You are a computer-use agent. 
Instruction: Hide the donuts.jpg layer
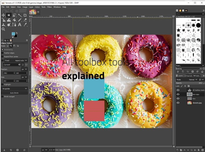178,103
